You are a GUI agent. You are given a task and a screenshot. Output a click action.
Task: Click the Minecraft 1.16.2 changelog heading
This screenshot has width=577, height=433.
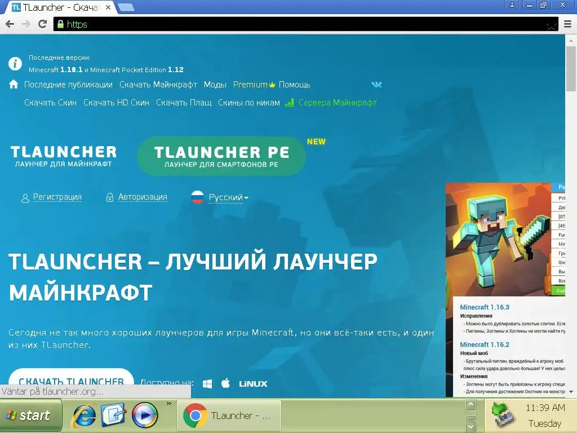[x=485, y=344]
